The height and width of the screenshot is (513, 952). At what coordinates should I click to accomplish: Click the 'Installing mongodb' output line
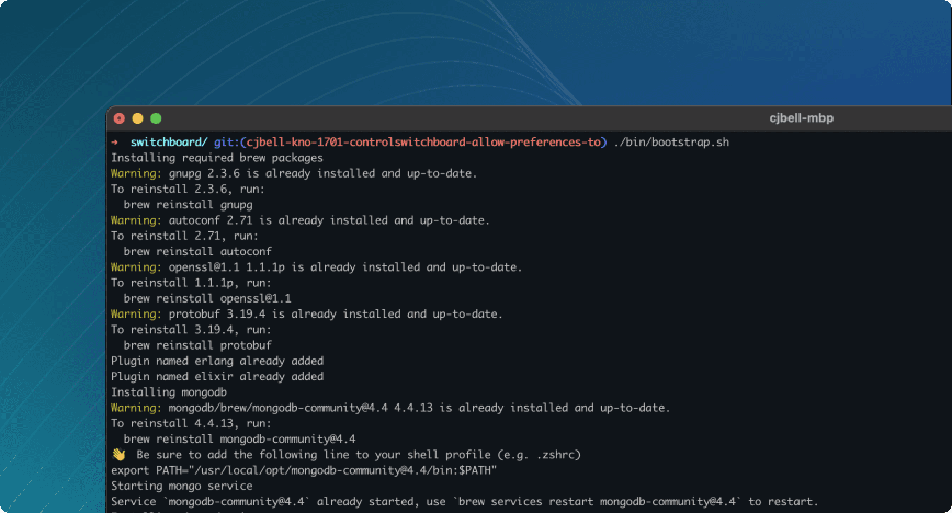click(x=168, y=392)
